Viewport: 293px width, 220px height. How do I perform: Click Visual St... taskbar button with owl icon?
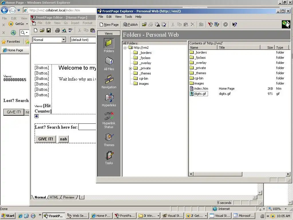pyautogui.click(x=173, y=216)
